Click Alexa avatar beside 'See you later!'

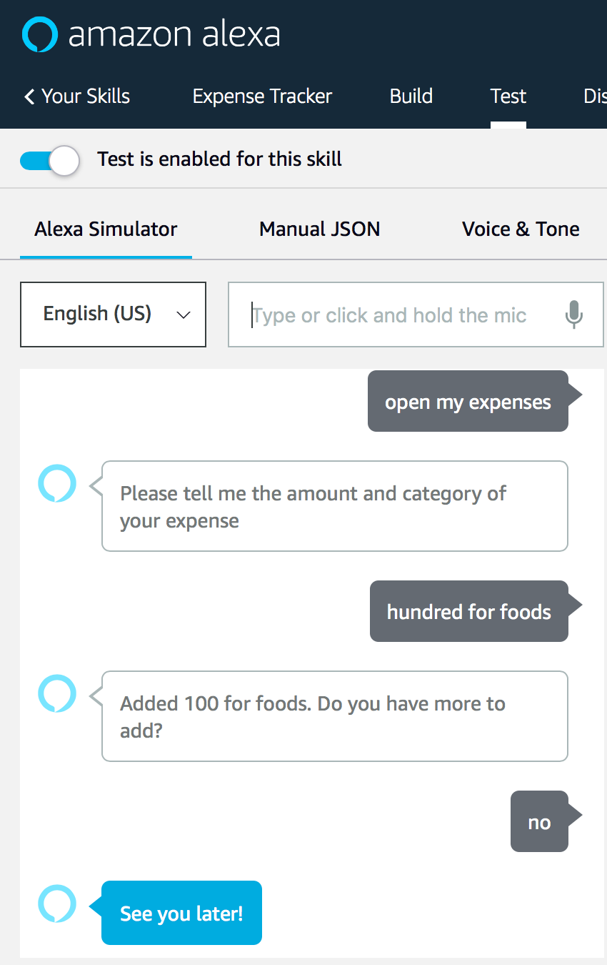coord(57,904)
